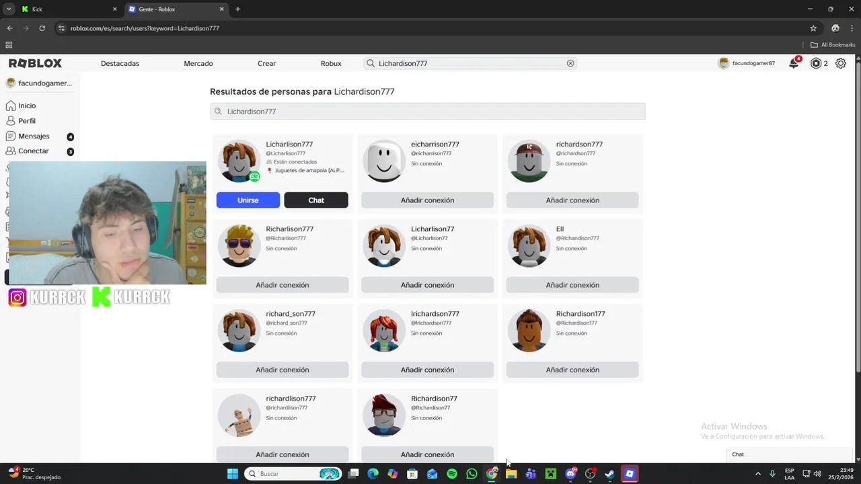Open the Licharlison777 avatar thumbnail
The image size is (861, 484).
coord(239,161)
